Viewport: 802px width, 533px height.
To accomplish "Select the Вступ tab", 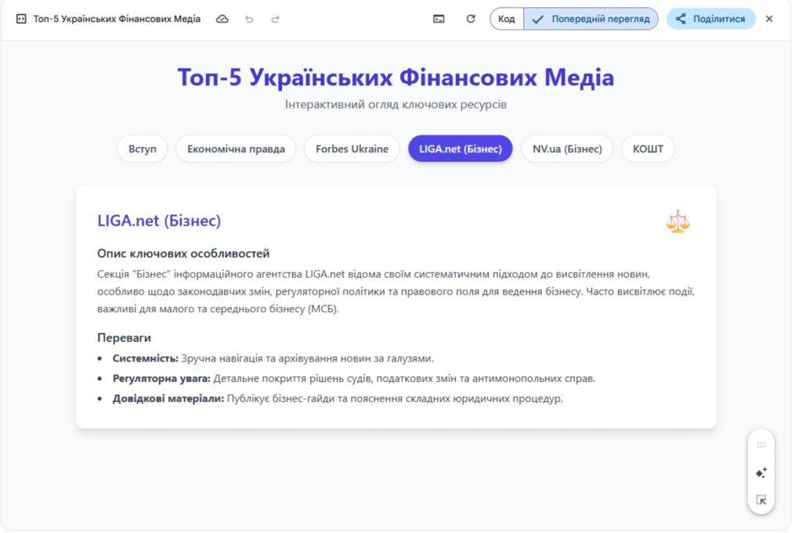I will 142,148.
